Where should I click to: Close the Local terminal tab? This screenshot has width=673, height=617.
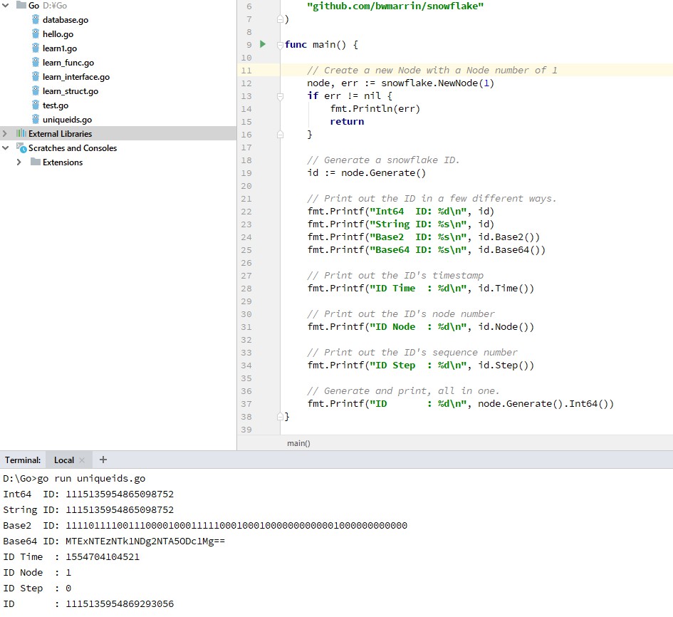click(82, 460)
